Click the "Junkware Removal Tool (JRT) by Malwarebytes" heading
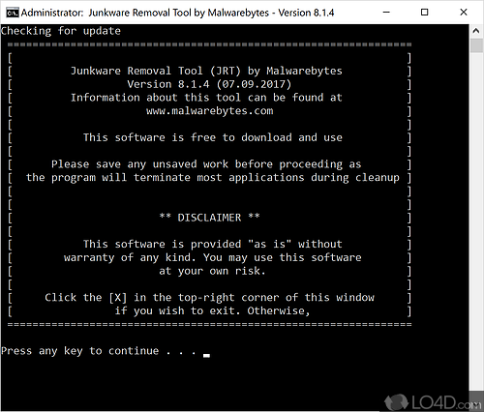 pyautogui.click(x=206, y=71)
